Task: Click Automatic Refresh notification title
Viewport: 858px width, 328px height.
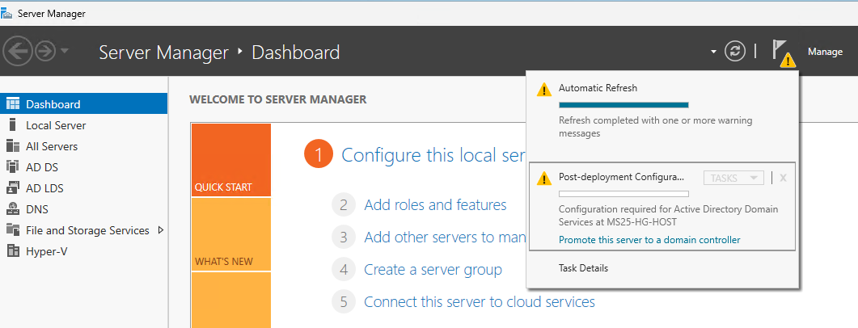Action: click(598, 87)
